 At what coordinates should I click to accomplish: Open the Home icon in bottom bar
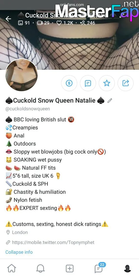pyautogui.click(x=11, y=269)
